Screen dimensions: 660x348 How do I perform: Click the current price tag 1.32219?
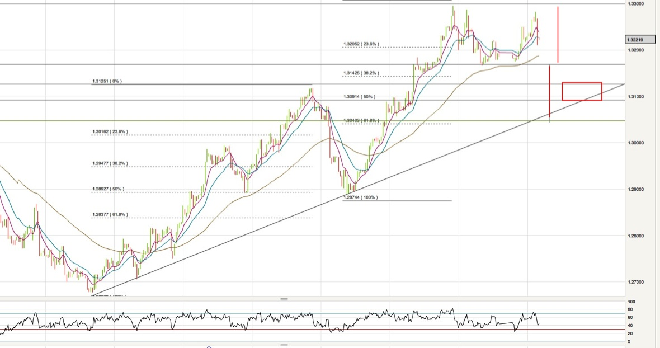[640, 40]
